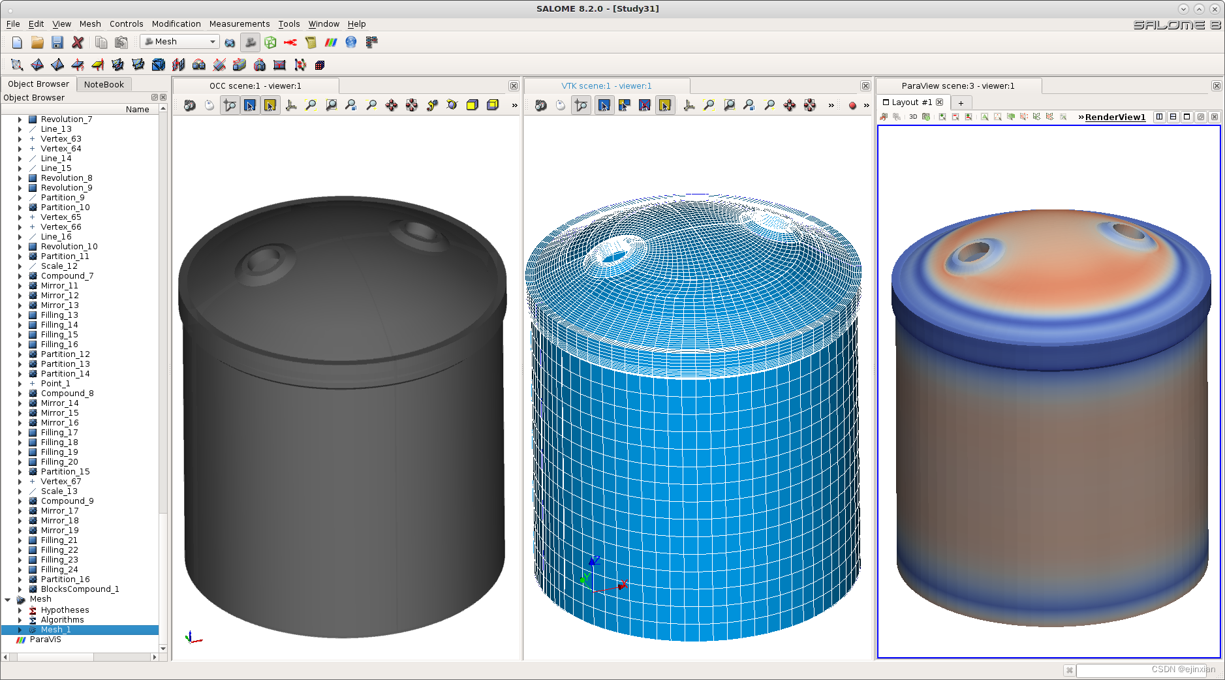Click Fit All in OCC viewer
This screenshot has height=680, width=1225.
click(x=311, y=105)
